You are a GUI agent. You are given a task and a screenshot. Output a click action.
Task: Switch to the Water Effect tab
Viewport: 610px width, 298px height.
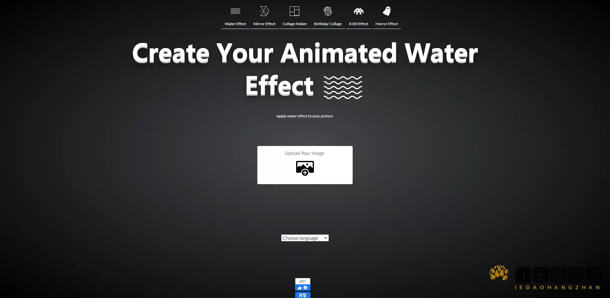coord(235,24)
